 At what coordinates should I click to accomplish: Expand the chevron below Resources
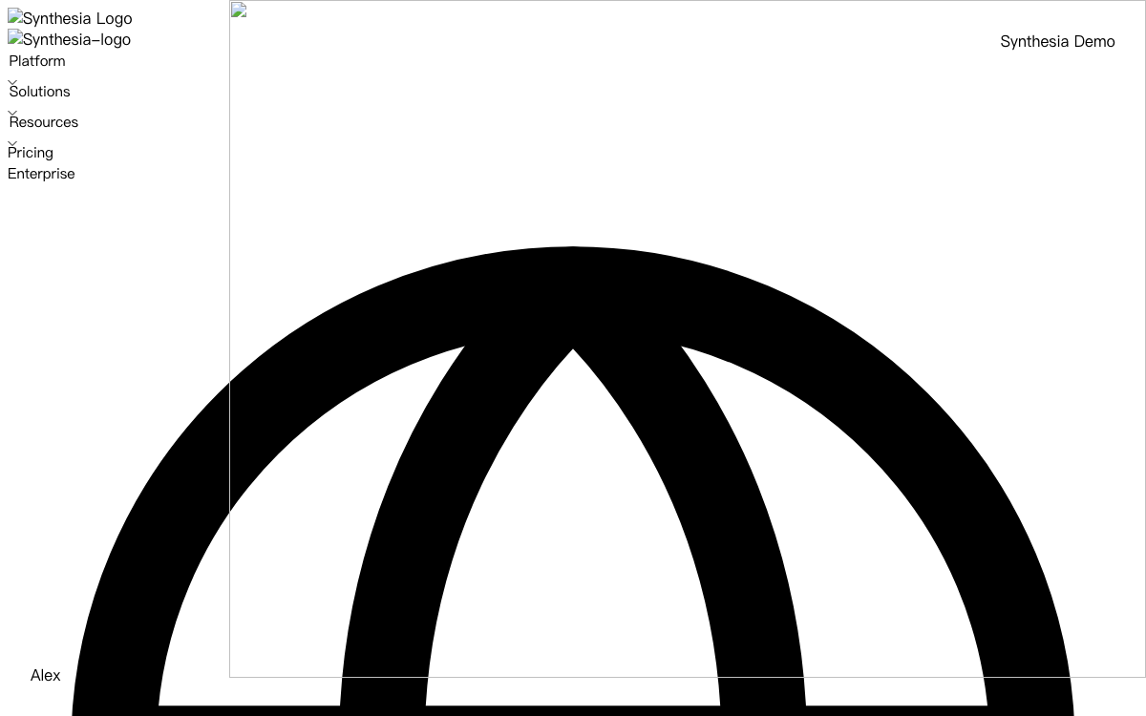click(x=12, y=143)
